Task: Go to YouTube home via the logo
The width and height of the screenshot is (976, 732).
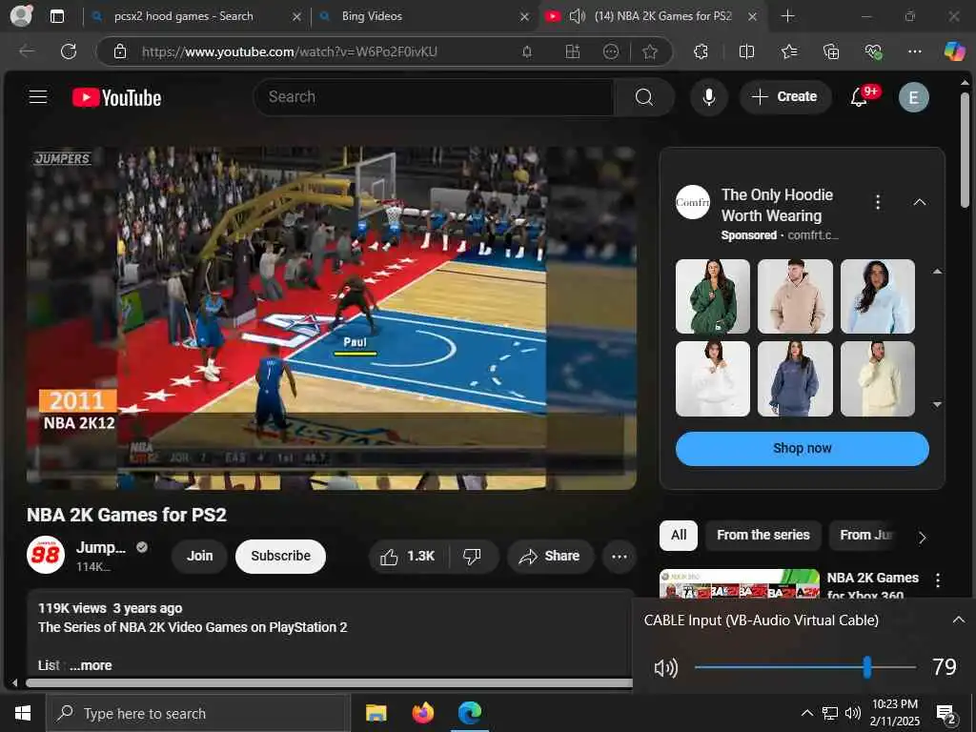Action: [116, 97]
